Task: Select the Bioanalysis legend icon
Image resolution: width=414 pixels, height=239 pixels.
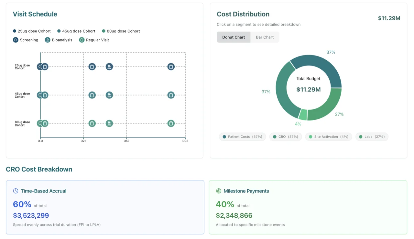Action: [47, 40]
